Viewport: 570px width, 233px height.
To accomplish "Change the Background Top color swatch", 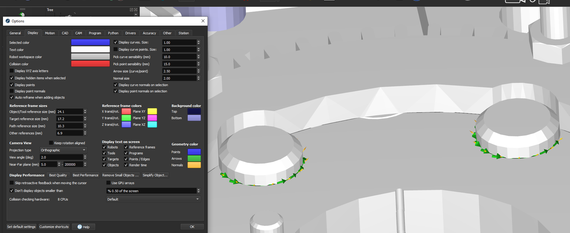I will pyautogui.click(x=194, y=111).
